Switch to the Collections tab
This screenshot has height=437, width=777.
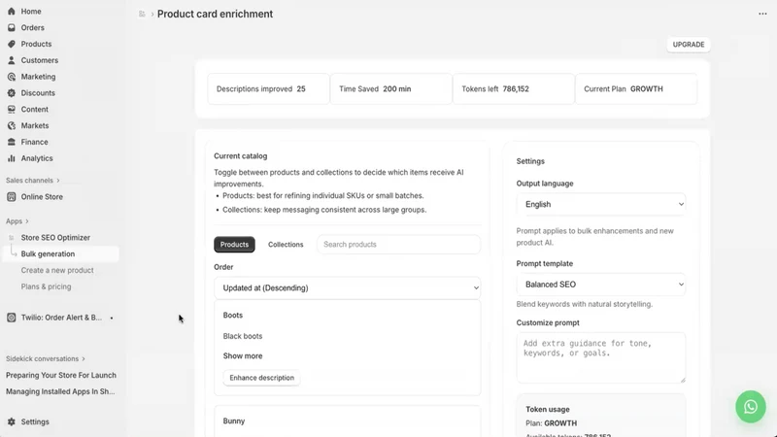click(286, 245)
